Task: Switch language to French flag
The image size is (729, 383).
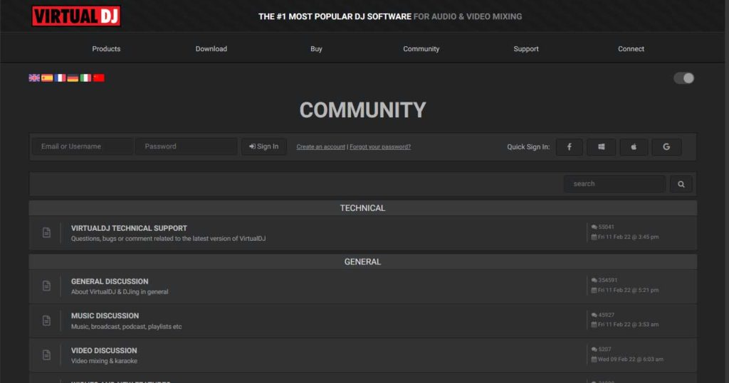Action: (60, 78)
